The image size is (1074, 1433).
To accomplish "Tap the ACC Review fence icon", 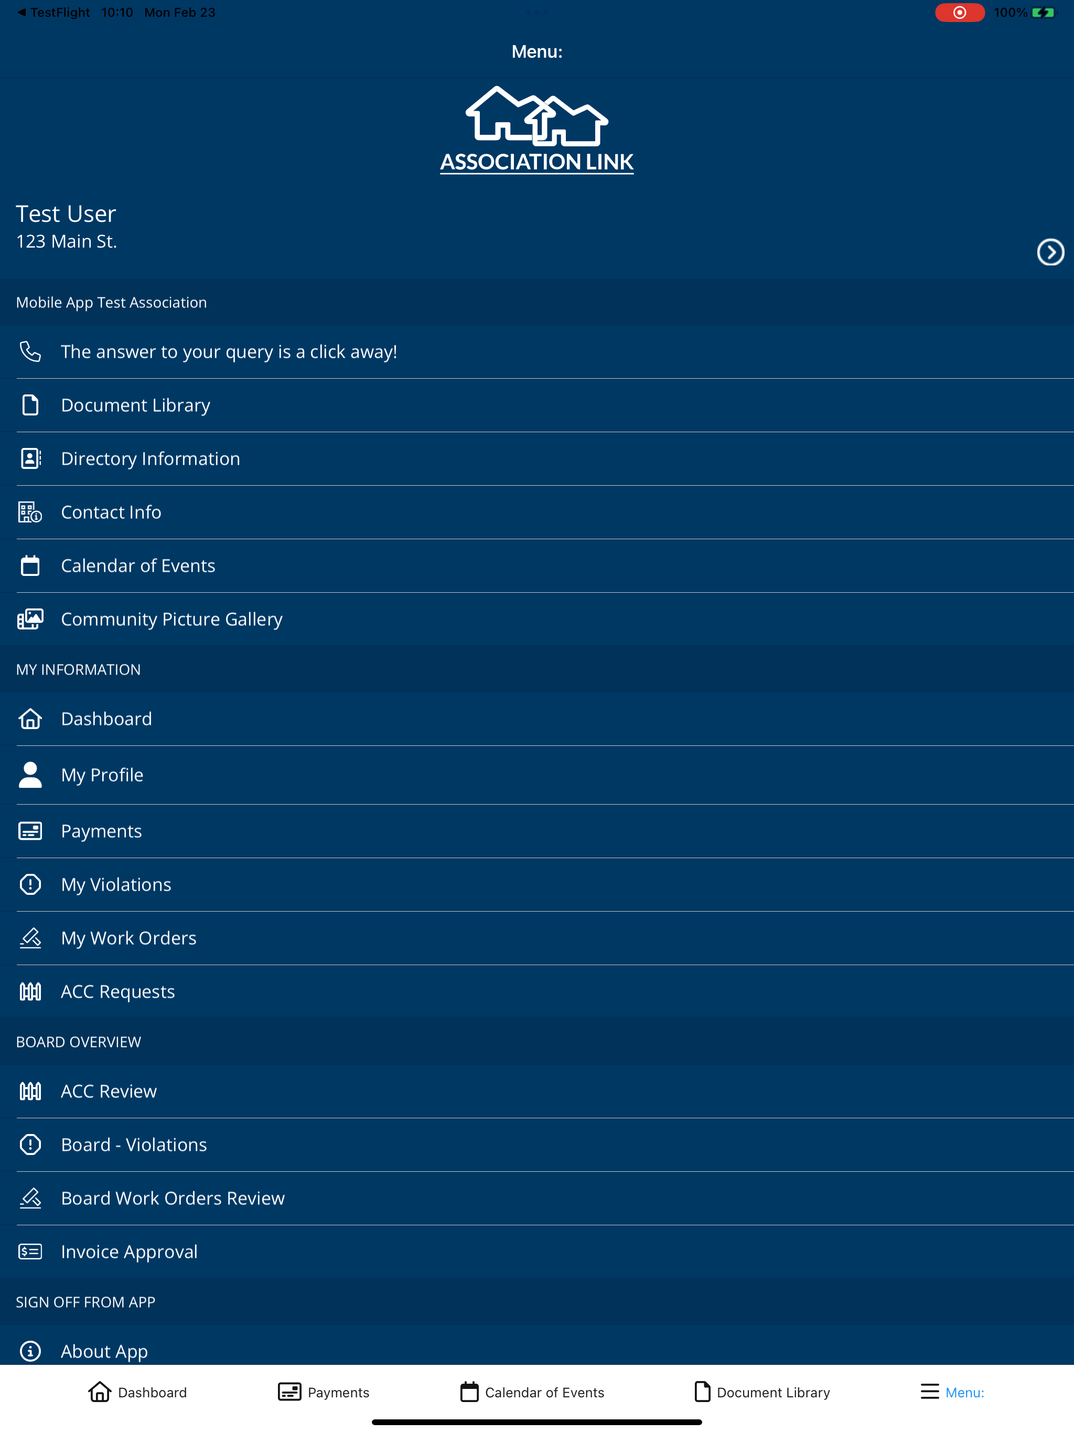I will click(30, 1091).
